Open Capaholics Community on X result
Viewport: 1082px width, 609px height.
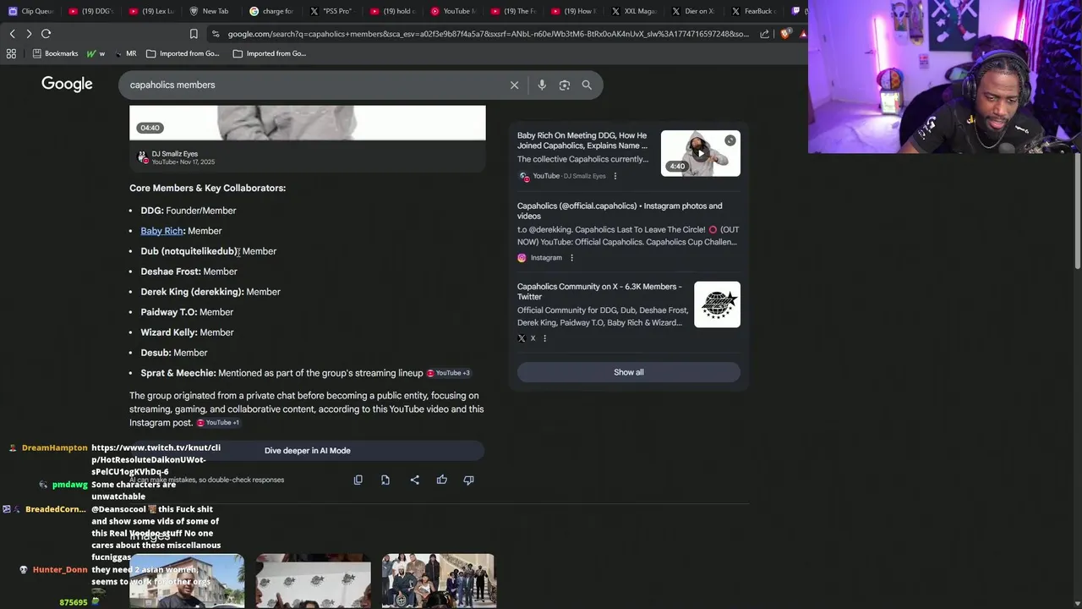coord(599,292)
